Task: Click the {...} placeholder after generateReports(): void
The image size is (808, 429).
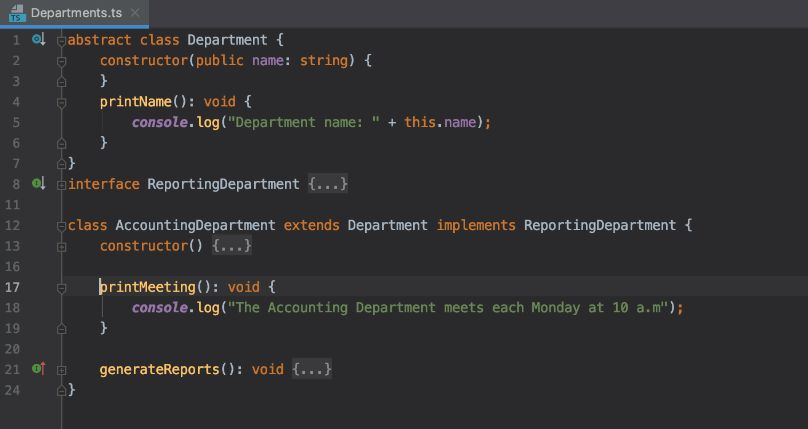Action: tap(312, 370)
